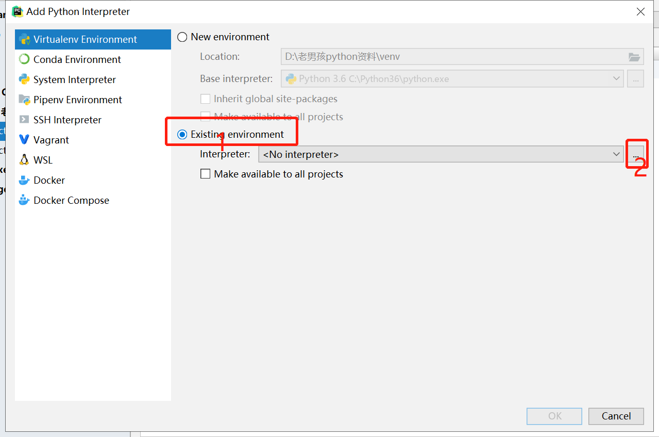Viewport: 659px width, 437px height.
Task: Select WSL interpreter type
Action: 93,160
